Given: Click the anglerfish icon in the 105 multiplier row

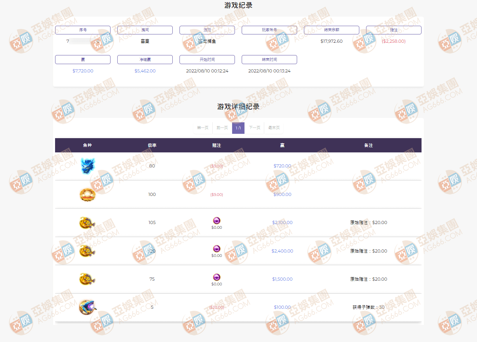Looking at the screenshot, I should pyautogui.click(x=87, y=222).
